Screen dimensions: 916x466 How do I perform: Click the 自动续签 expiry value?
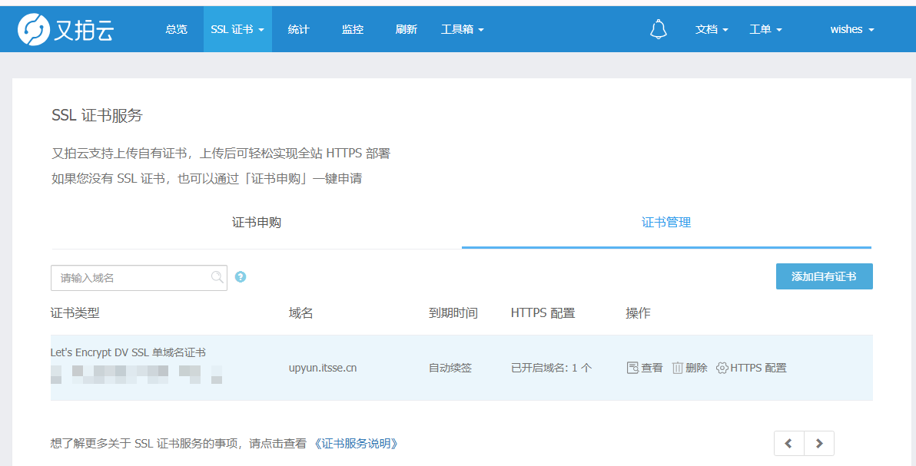coord(450,369)
